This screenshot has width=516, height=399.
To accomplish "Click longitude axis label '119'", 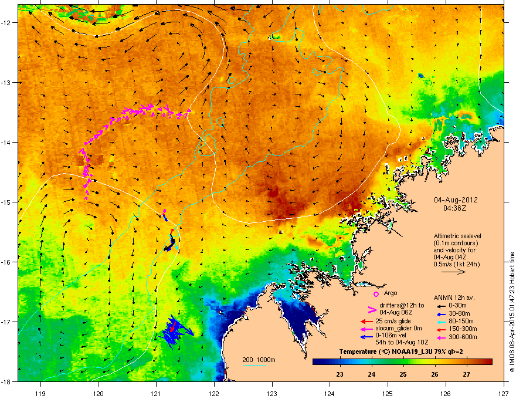I will (x=40, y=393).
